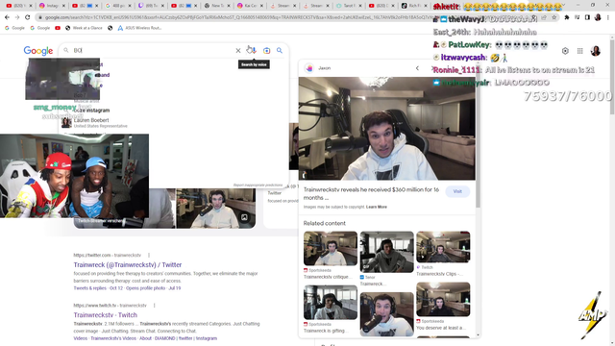
Task: Click the image icon on streamer thumbnail
Action: [x=244, y=217]
